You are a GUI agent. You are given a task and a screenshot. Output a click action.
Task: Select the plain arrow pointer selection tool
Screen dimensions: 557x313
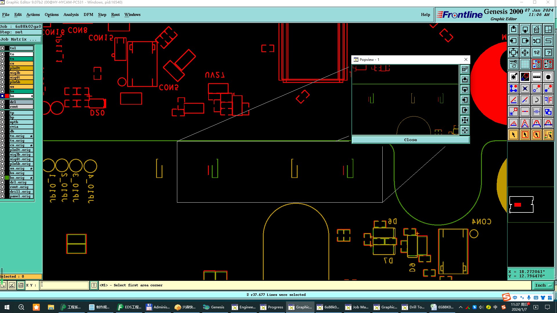point(513,135)
